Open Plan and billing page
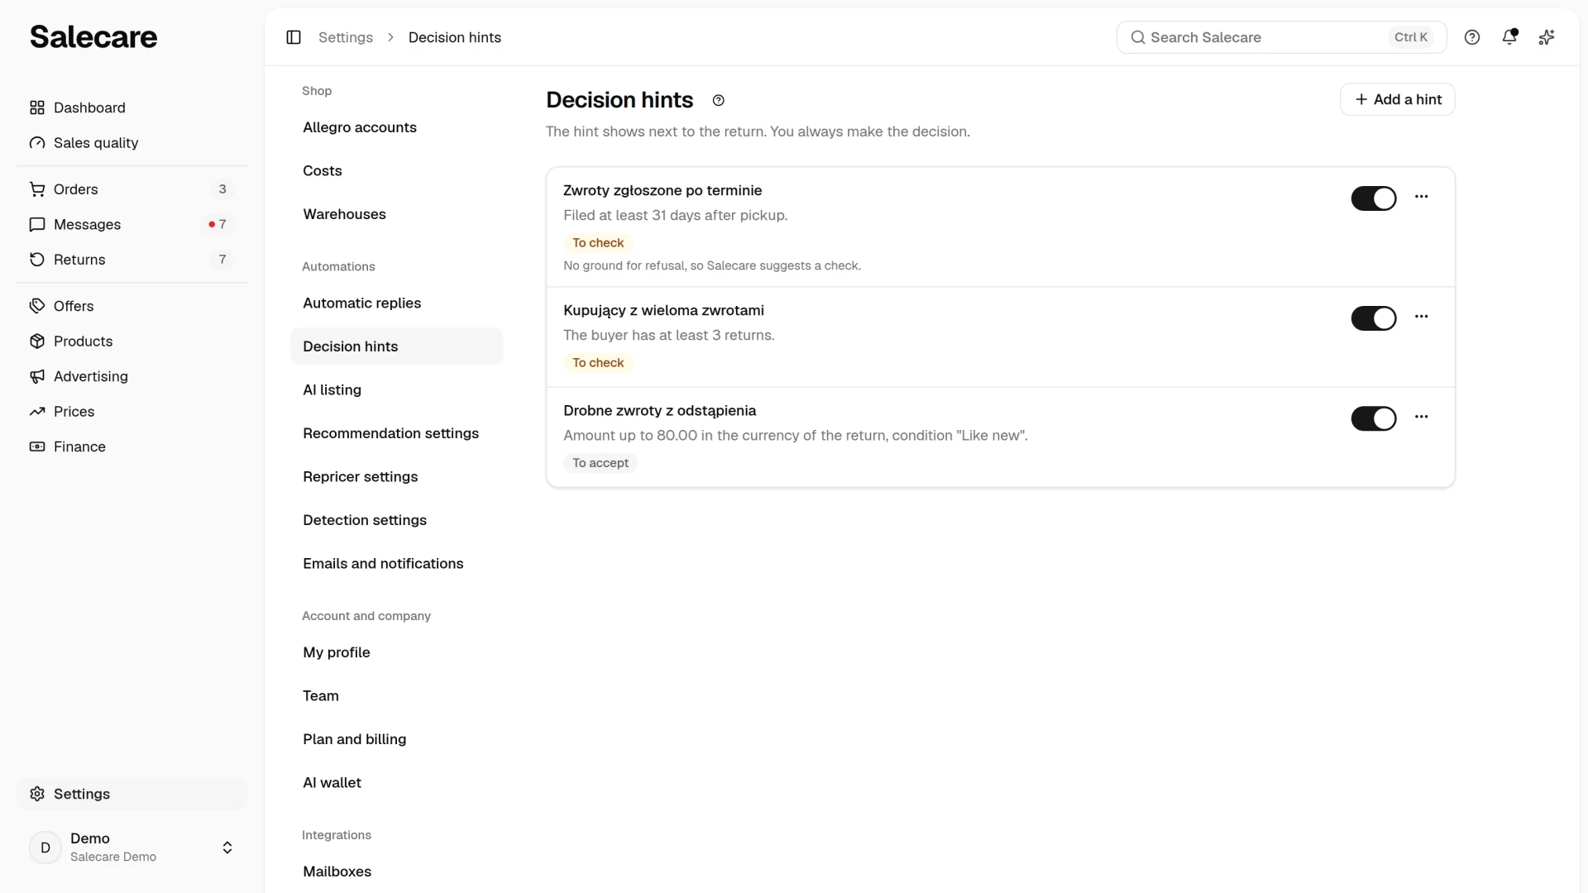The image size is (1588, 893). (x=396, y=739)
